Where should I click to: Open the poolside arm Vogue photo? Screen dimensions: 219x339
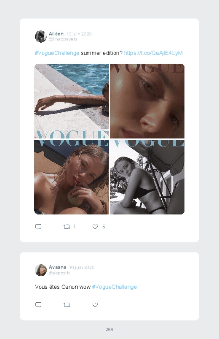coord(72,101)
